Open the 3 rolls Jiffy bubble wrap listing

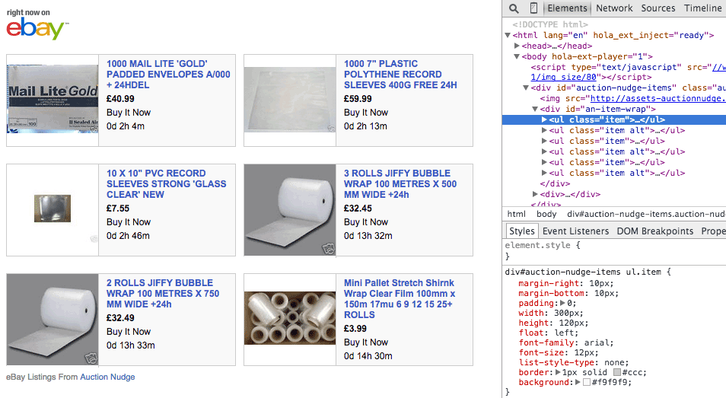400,183
